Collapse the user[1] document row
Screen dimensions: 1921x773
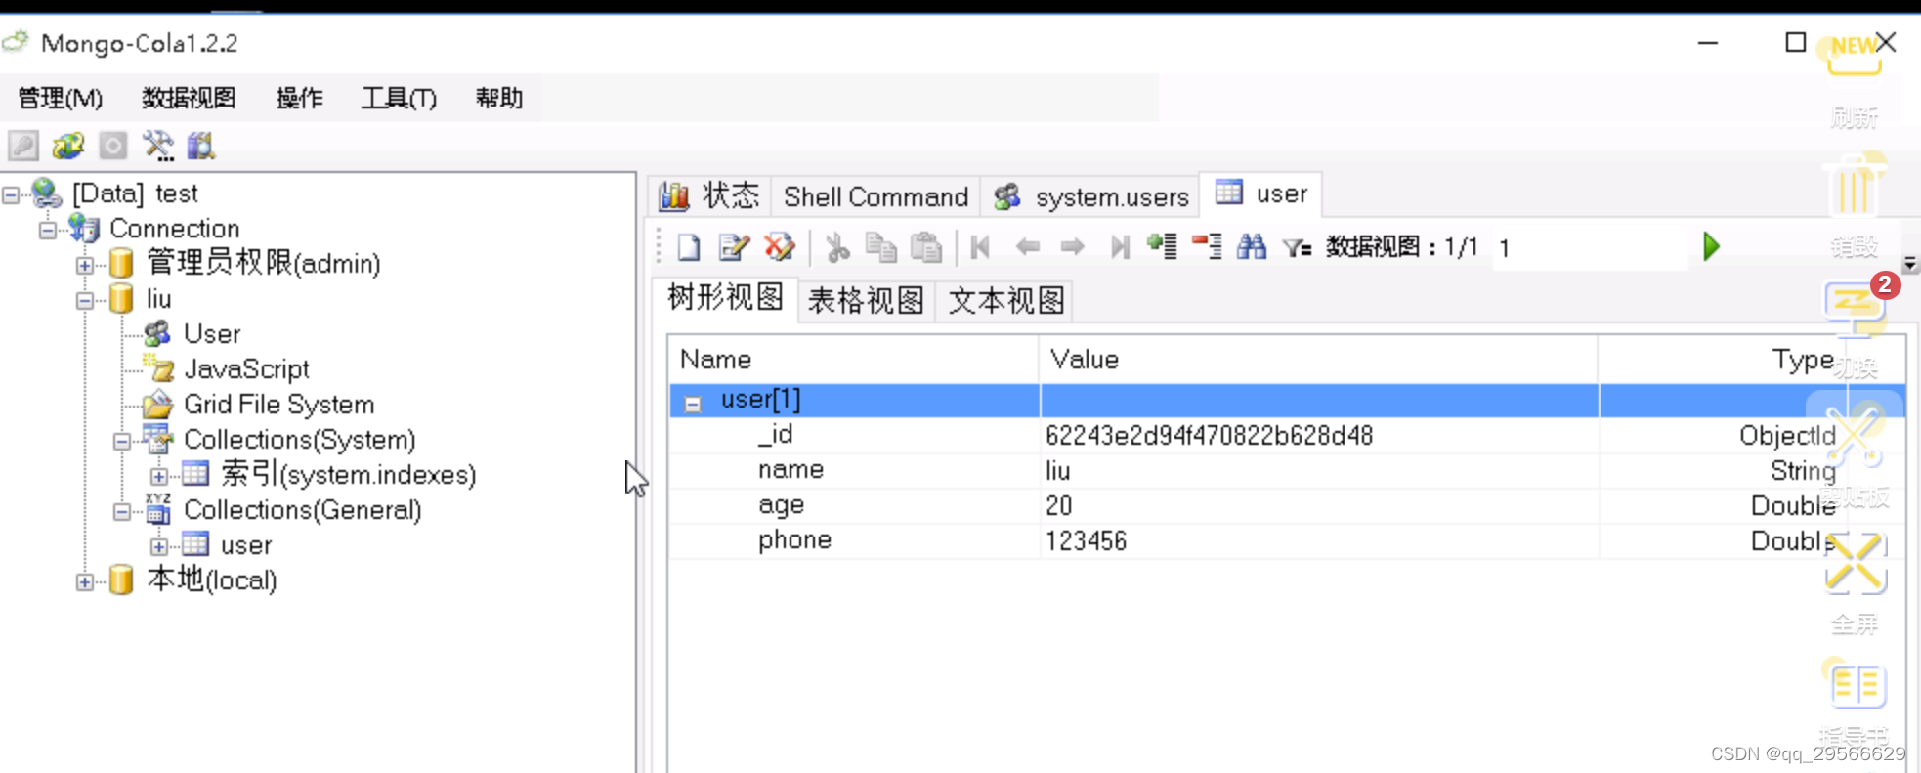(x=693, y=403)
